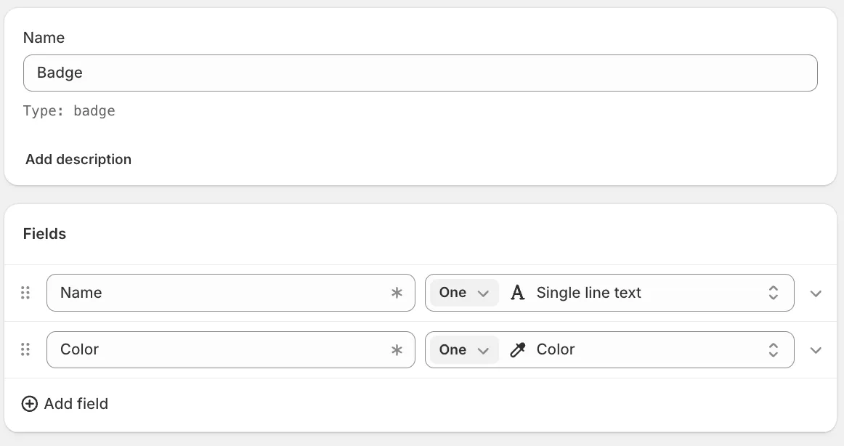Open the Single line text type selector
This screenshot has height=446, width=844.
tap(639, 293)
